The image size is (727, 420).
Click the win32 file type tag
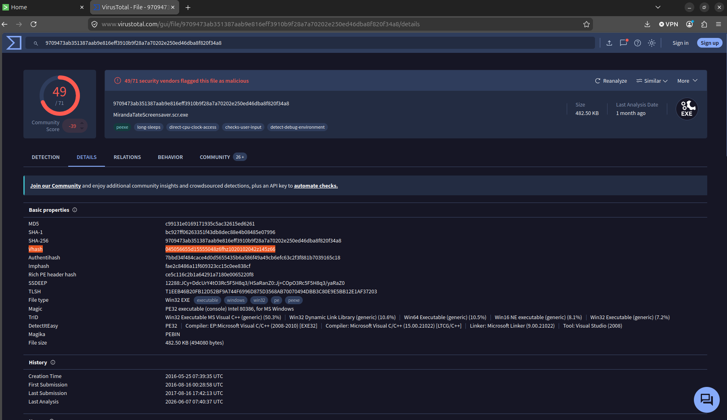(x=259, y=300)
